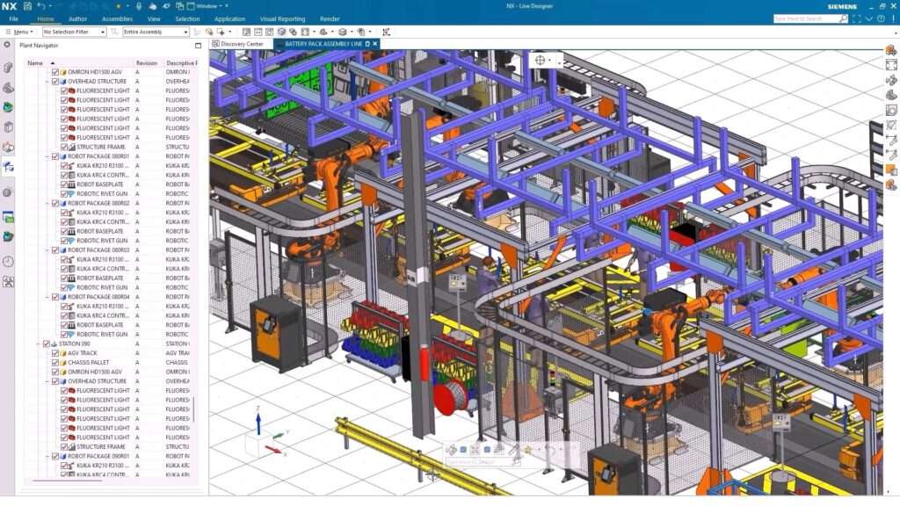Screen dimensions: 900x506
Task: Click the Save icon in the quick access toolbar
Action: click(26, 6)
